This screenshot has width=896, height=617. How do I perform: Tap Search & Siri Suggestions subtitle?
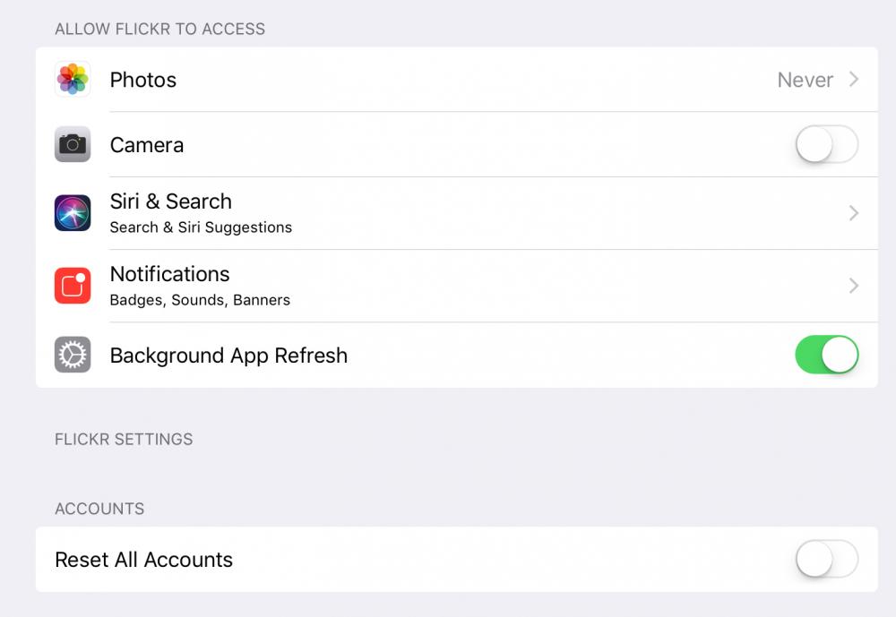[201, 227]
